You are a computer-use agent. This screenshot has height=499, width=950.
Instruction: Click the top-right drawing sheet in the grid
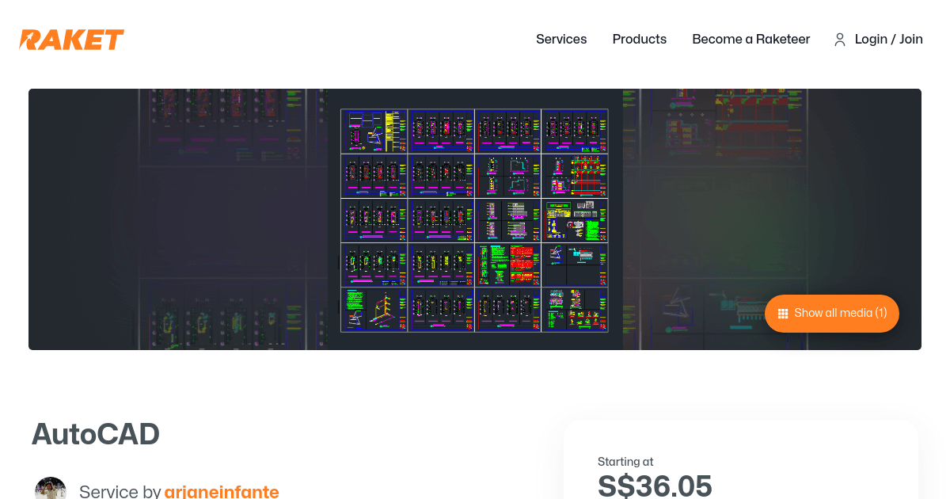(575, 131)
